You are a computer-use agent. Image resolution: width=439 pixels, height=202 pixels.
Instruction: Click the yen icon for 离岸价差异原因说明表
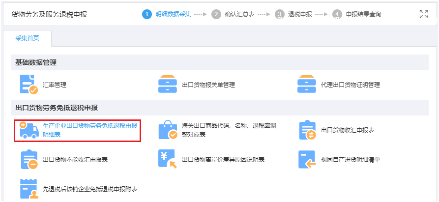(167, 160)
